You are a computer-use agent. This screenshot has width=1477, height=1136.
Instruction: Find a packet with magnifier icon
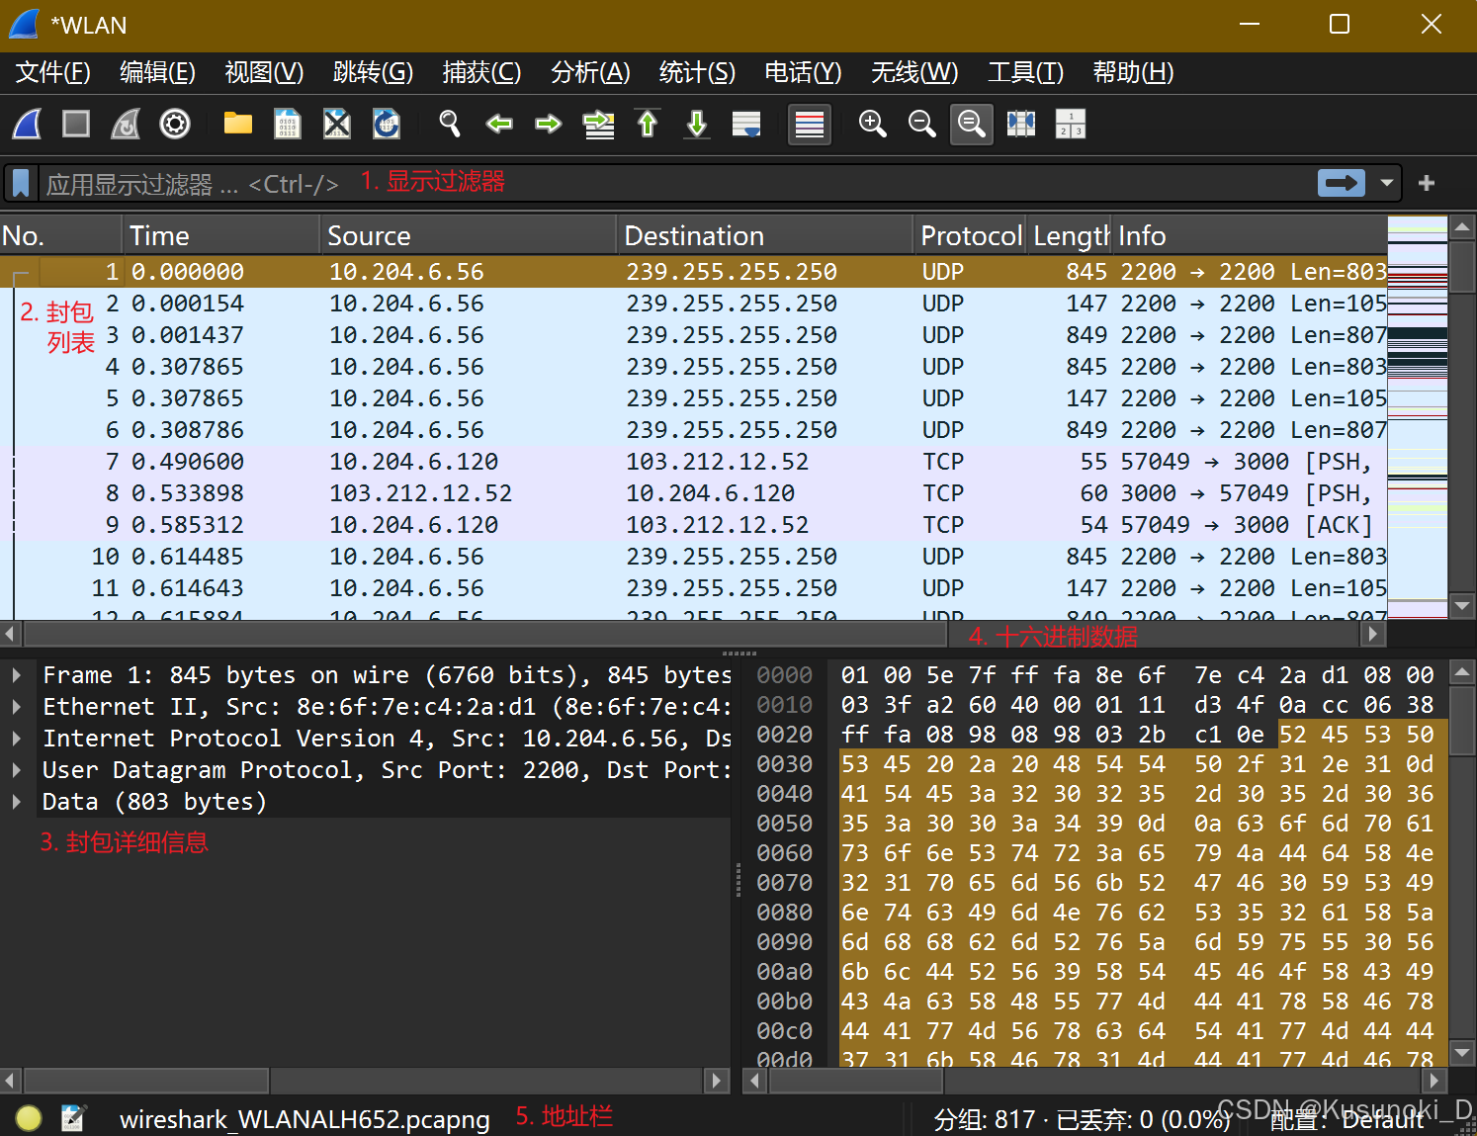point(450,124)
